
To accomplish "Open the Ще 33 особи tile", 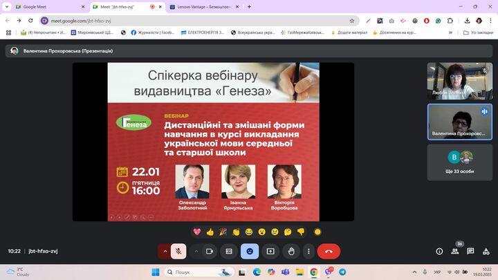I will point(459,162).
